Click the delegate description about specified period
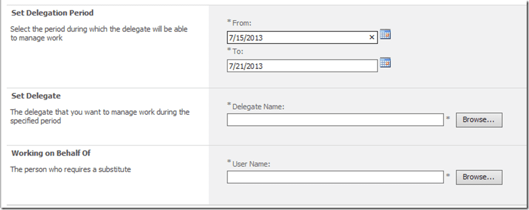 (100, 116)
